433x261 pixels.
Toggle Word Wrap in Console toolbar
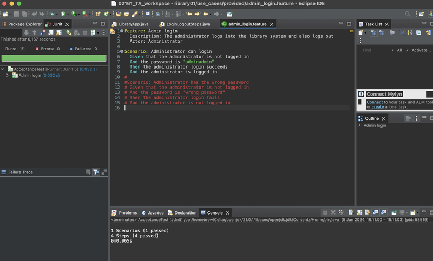pyautogui.click(x=368, y=212)
